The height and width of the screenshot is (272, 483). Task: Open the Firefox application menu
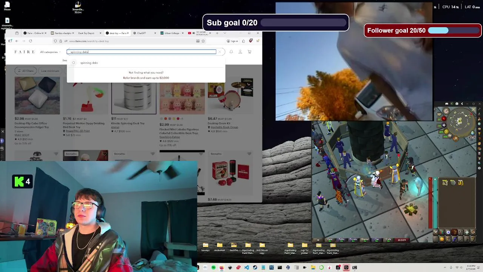[x=258, y=41]
